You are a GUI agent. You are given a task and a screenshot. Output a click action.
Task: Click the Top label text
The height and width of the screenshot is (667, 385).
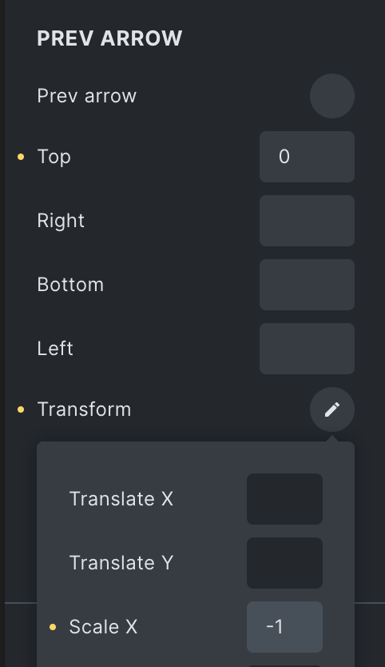54,157
